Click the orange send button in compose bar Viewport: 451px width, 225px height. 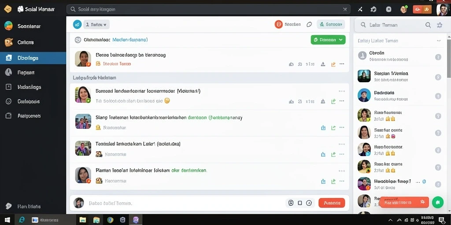tap(332, 203)
